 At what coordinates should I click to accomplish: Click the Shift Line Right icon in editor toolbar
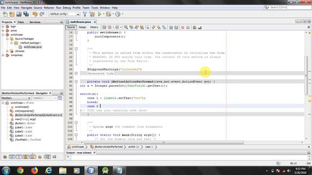pos(176,27)
